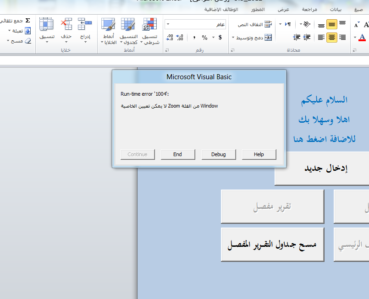Click the text direction paragraph icon

(x=288, y=24)
